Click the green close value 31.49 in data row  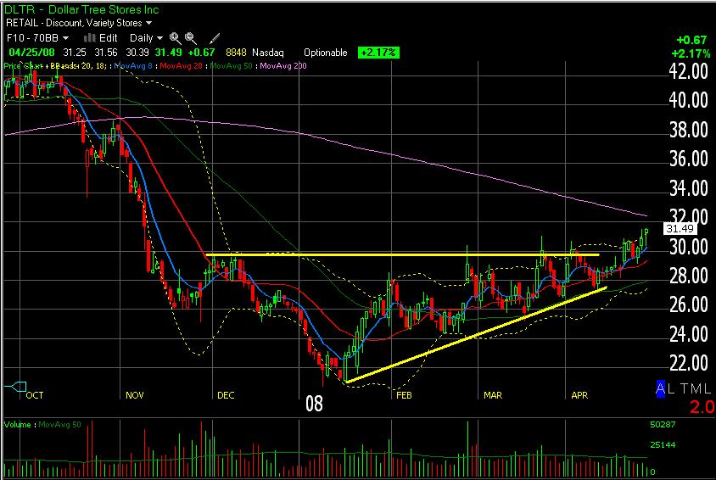pos(169,53)
